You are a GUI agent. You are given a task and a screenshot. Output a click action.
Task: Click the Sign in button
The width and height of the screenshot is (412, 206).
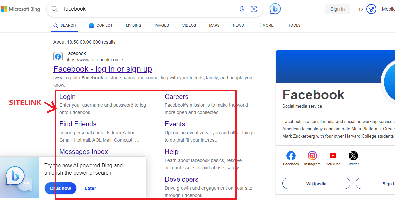(x=337, y=9)
